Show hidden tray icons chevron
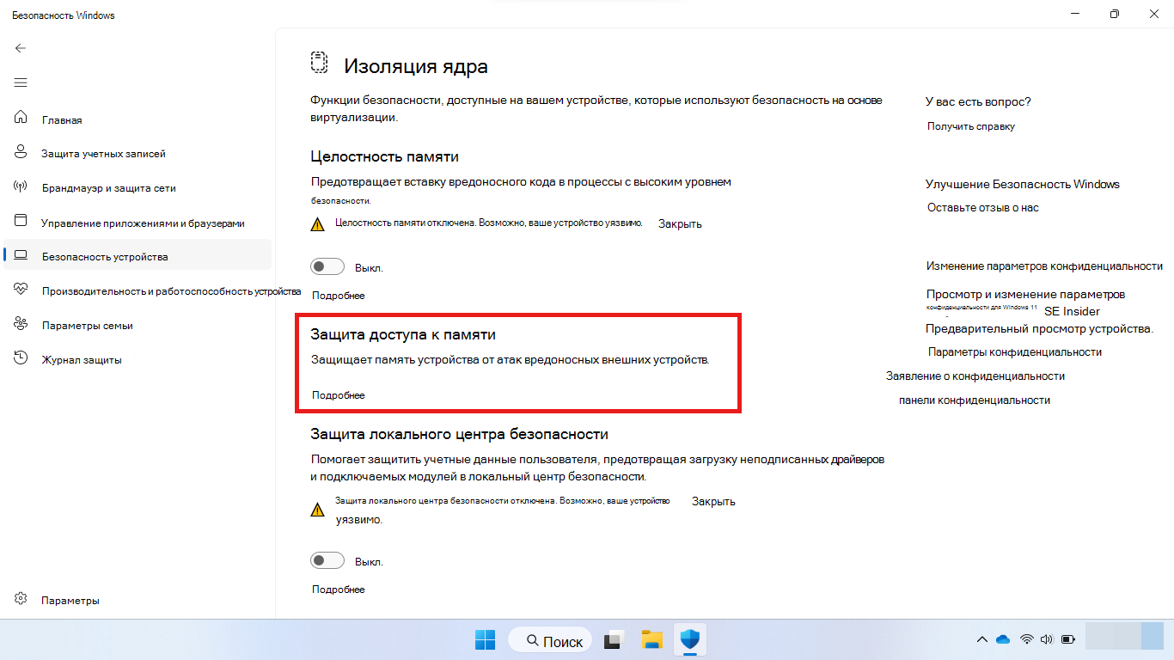 coord(982,639)
